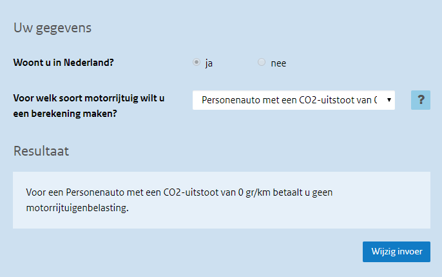442x277 pixels.
Task: Open the motor vehicle type dropdown
Action: pos(293,100)
